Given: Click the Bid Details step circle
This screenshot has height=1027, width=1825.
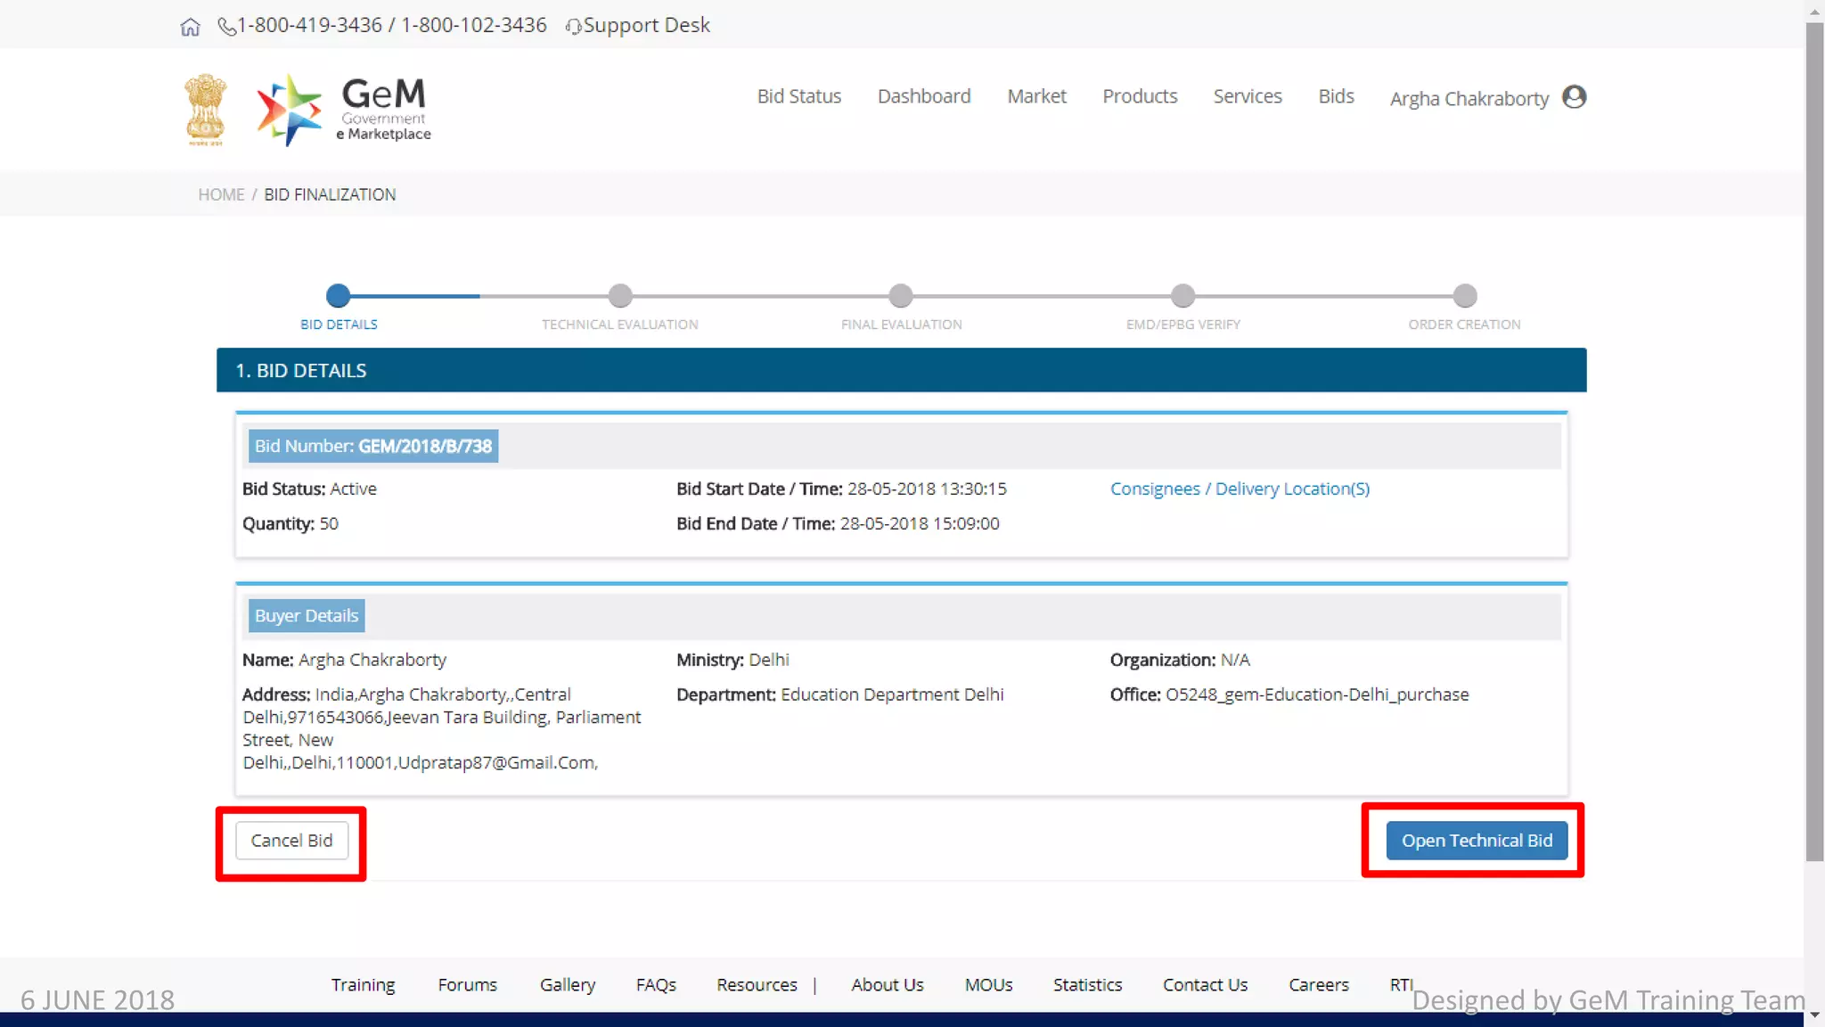Looking at the screenshot, I should pyautogui.click(x=338, y=295).
